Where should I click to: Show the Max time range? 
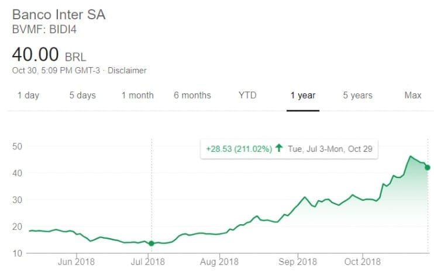(413, 95)
